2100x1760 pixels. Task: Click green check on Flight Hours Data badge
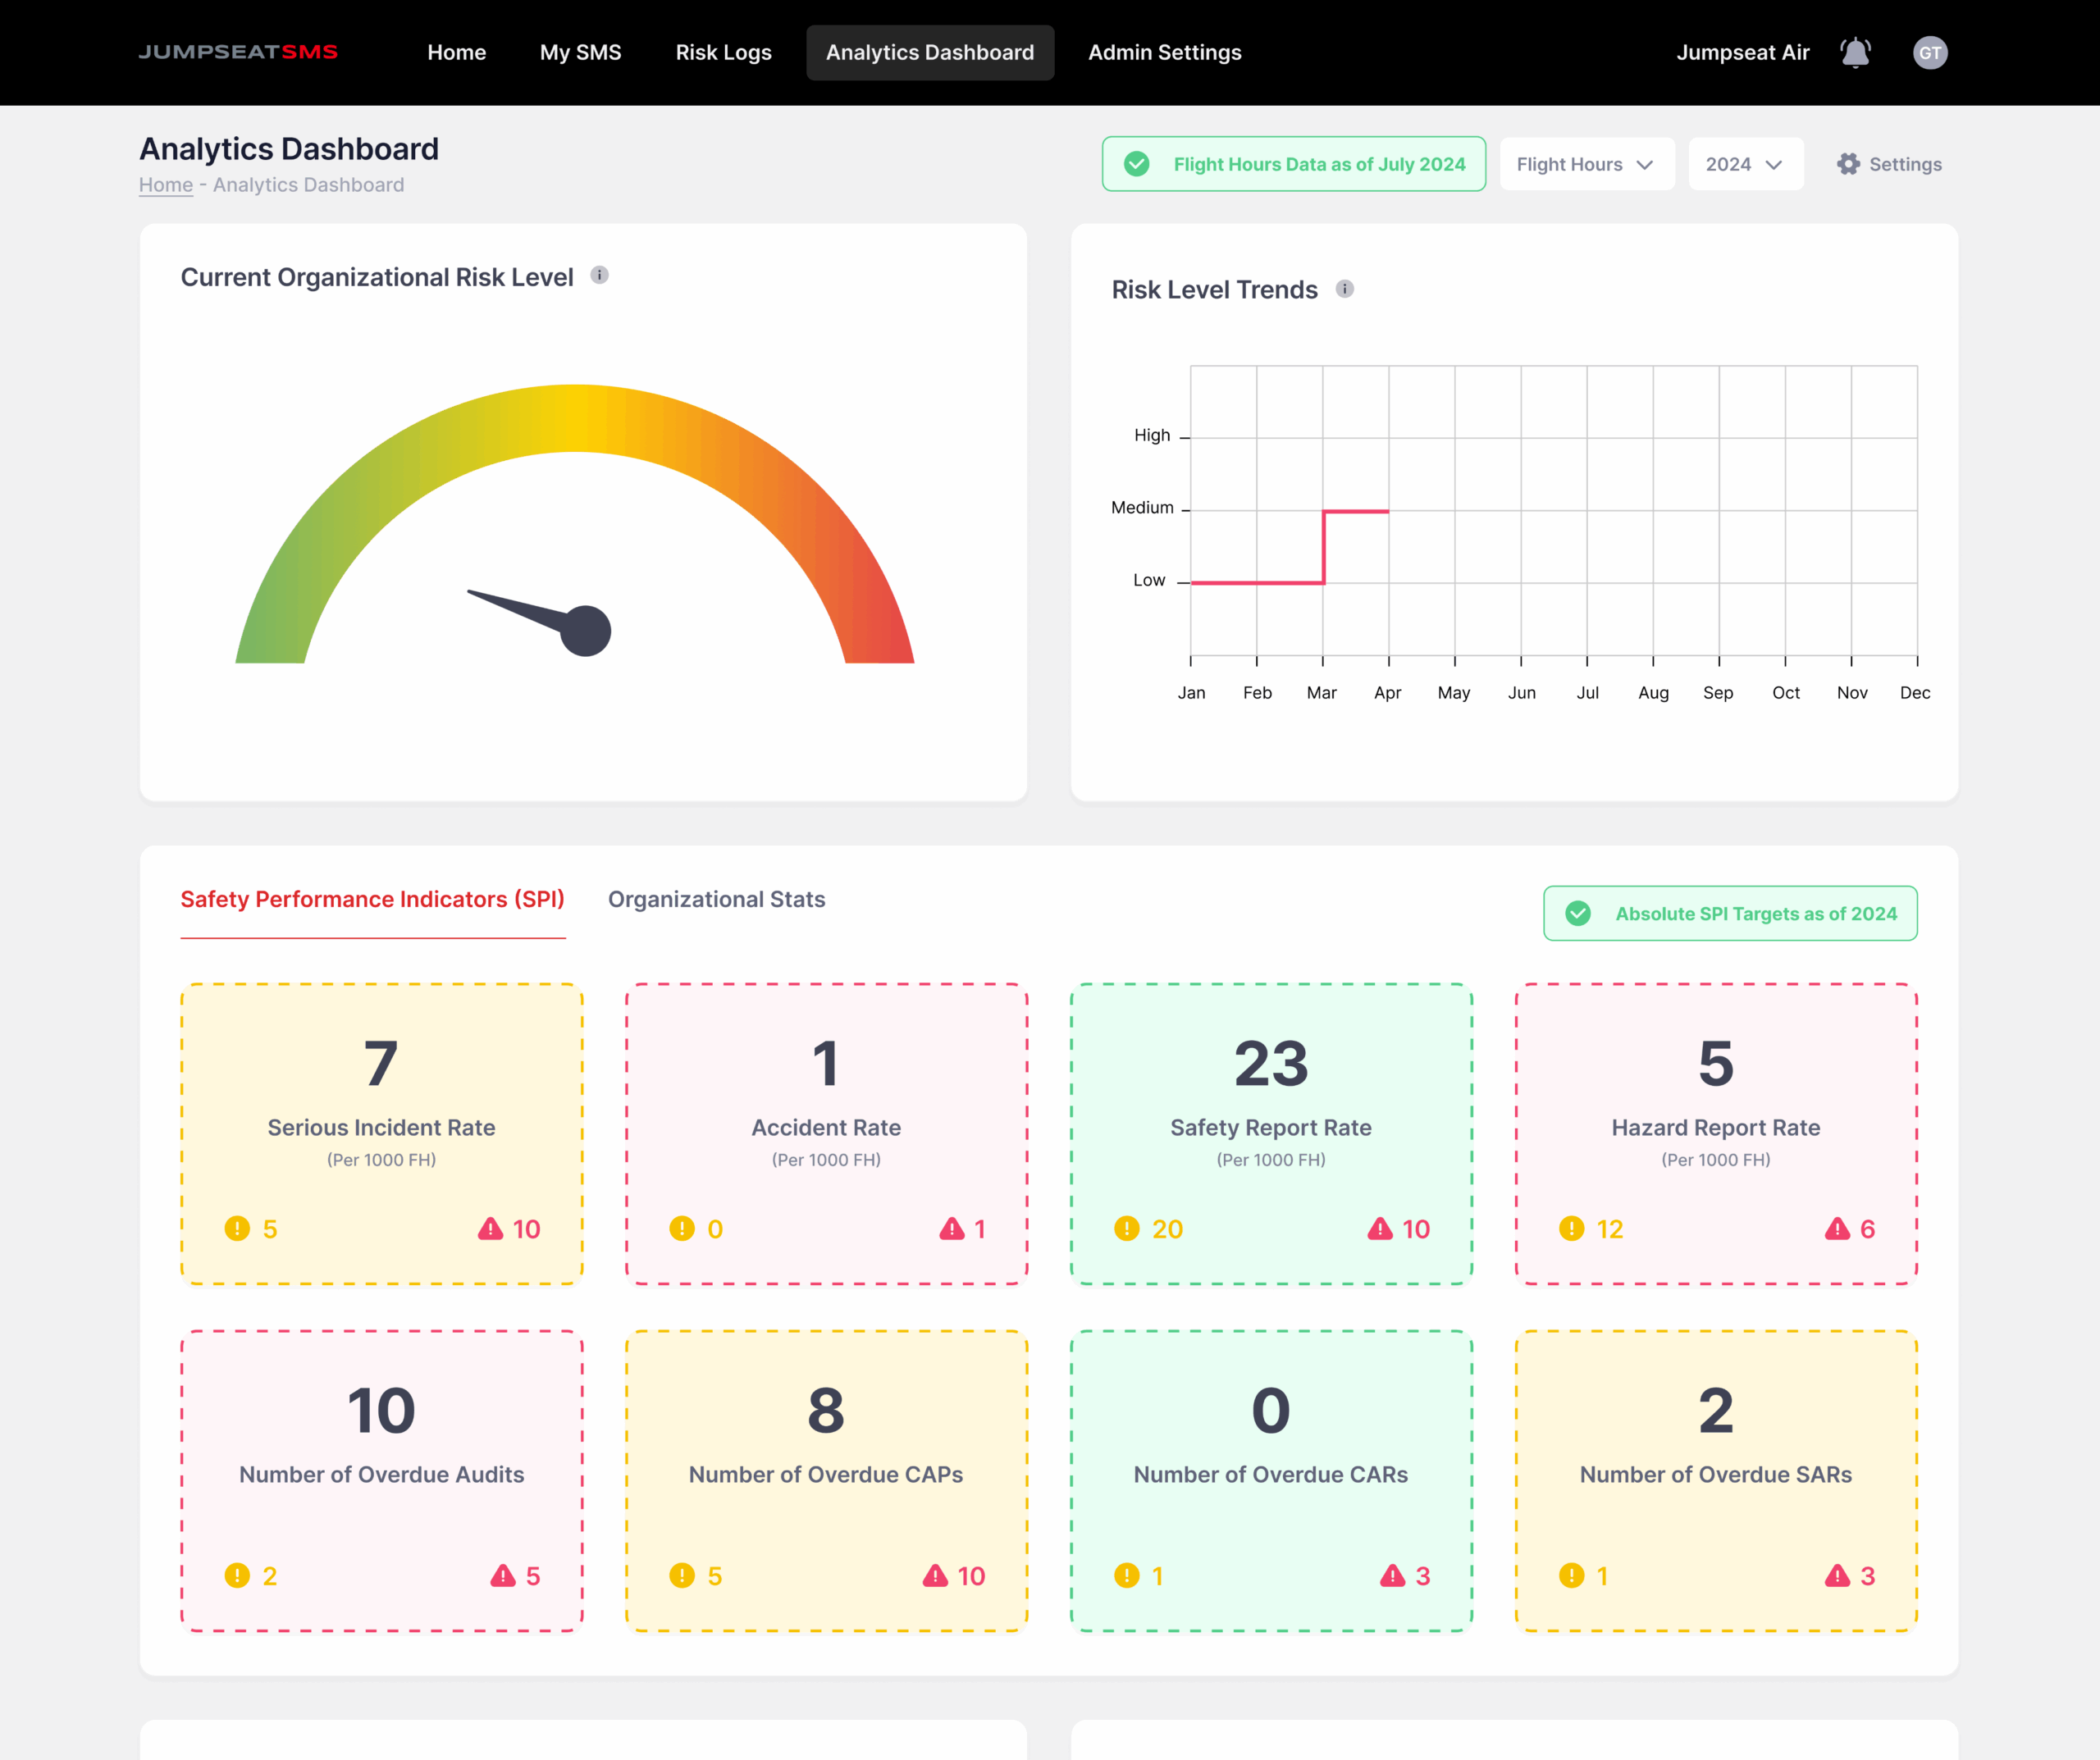coord(1136,164)
